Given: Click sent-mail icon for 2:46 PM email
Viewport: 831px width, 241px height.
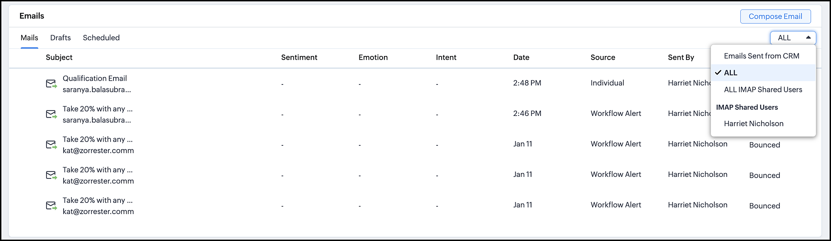Looking at the screenshot, I should (x=51, y=114).
